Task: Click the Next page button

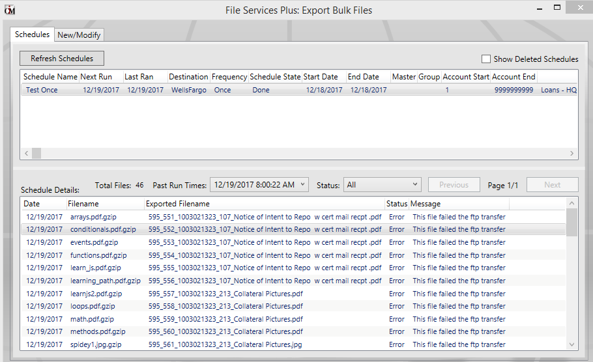Action: coord(552,185)
